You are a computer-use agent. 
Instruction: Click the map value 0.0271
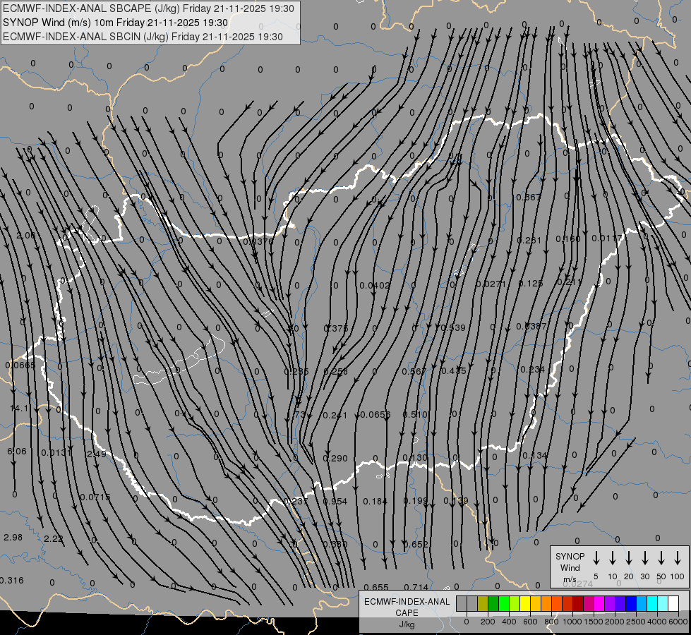(491, 284)
